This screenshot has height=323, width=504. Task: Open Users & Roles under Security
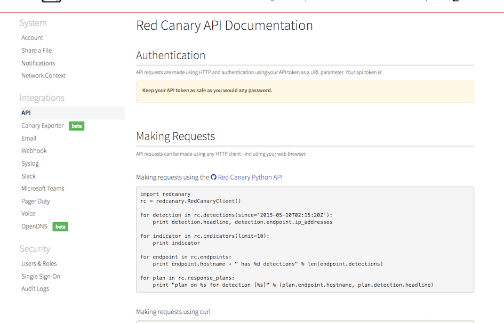click(x=39, y=264)
